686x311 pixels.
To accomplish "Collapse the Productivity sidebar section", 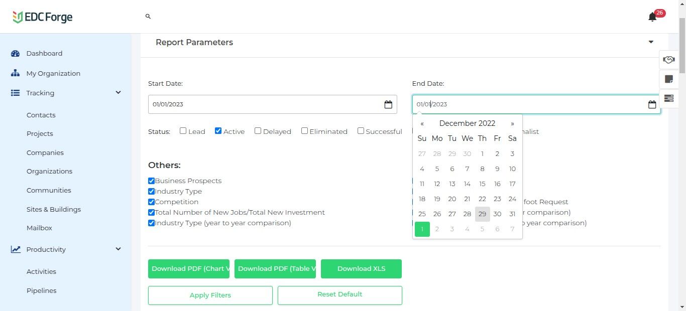I will (118, 249).
